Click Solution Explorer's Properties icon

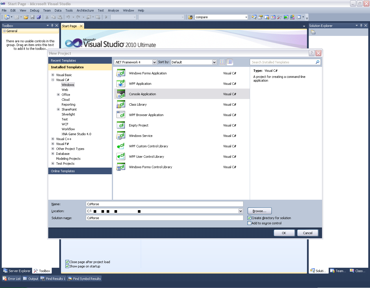pos(313,32)
